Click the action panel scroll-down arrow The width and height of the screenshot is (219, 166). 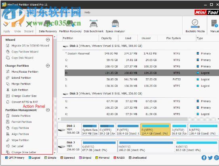(55, 153)
